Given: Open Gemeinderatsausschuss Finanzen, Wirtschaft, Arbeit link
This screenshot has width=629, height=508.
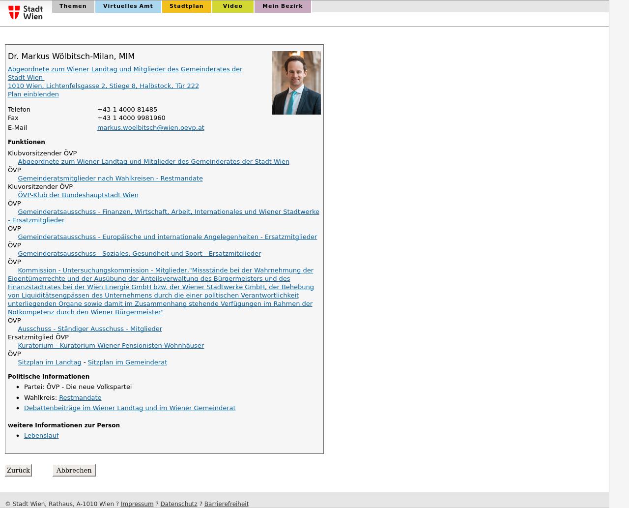Looking at the screenshot, I should (x=164, y=216).
